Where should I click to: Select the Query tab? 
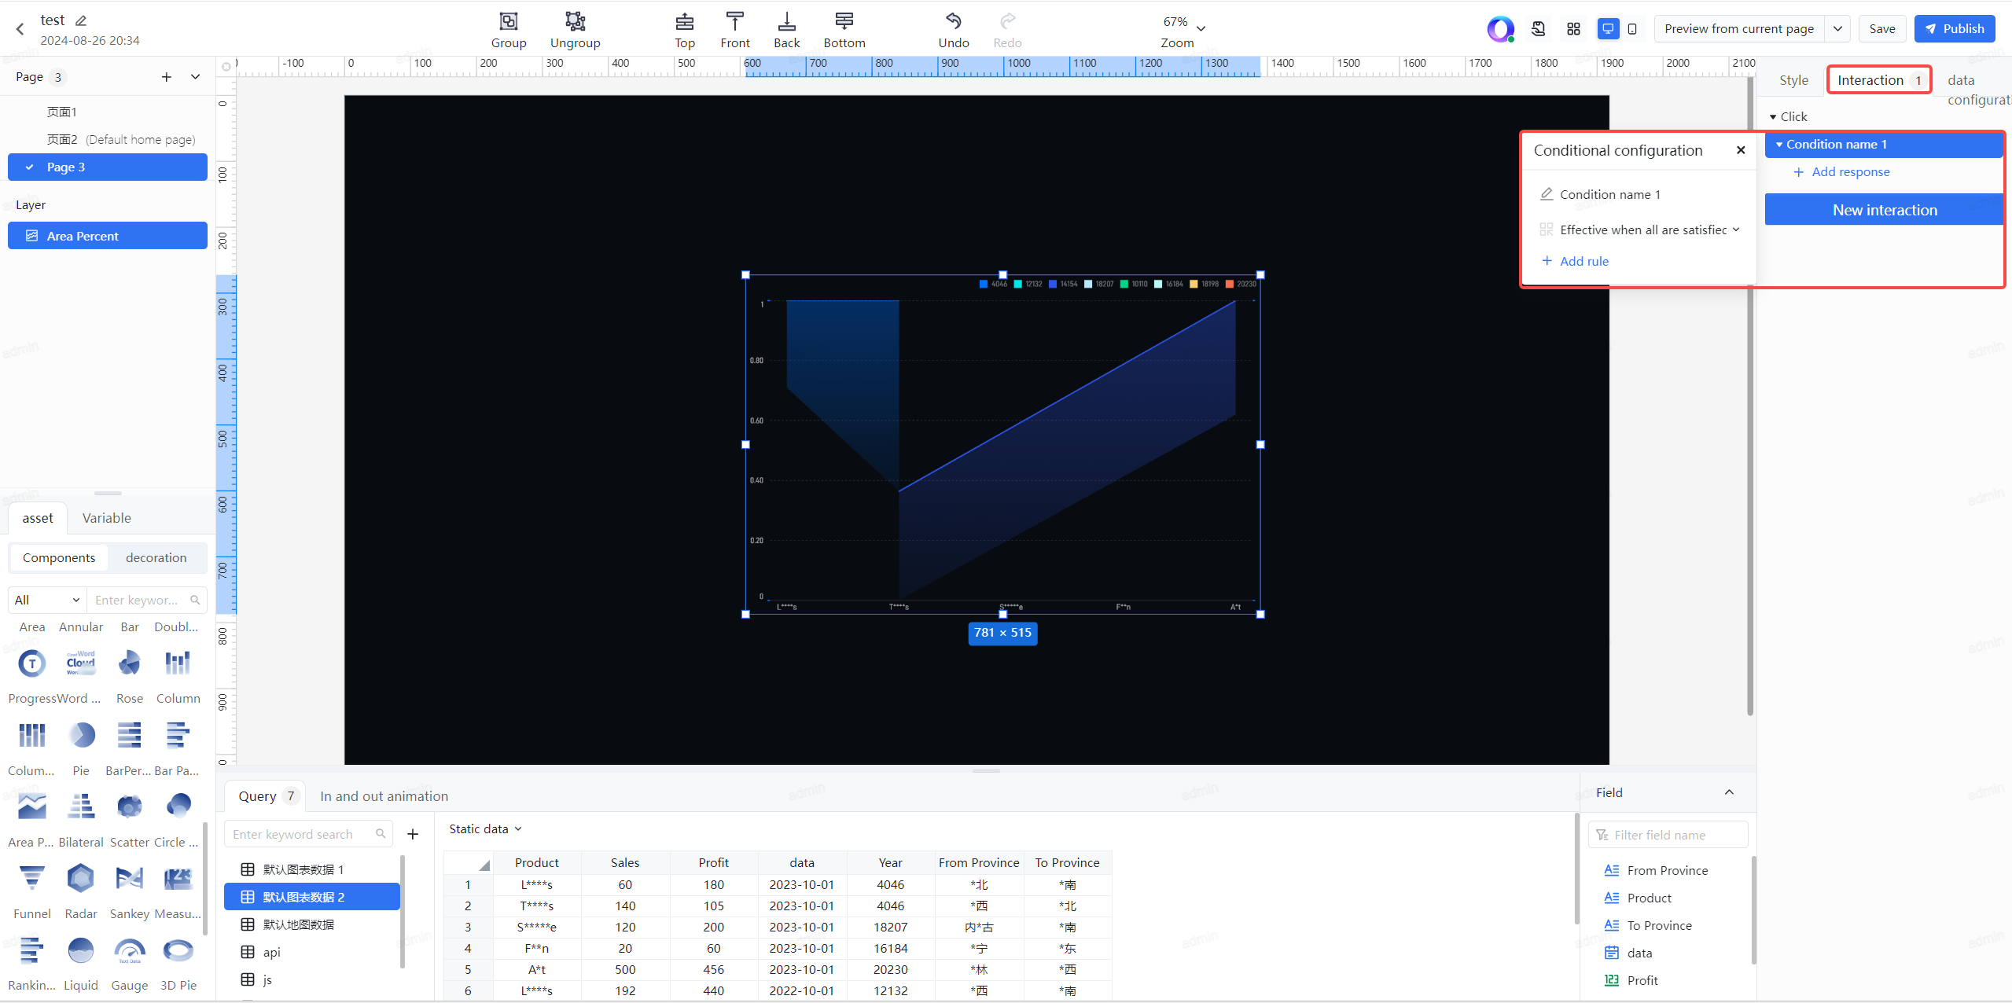266,796
